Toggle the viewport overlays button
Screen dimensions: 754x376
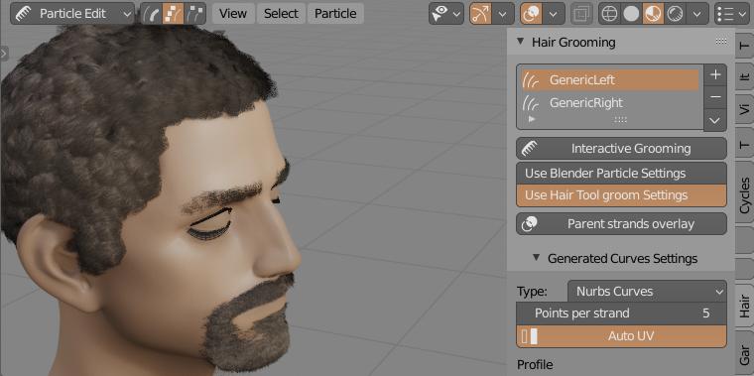click(532, 14)
